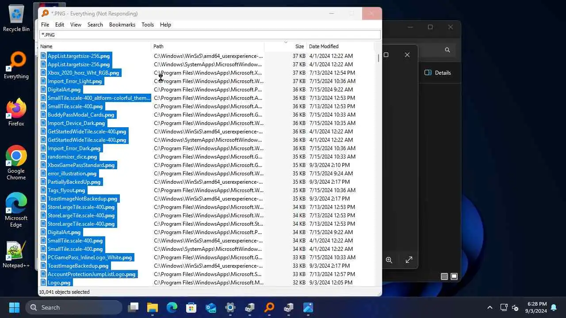Open the Microsoft Edge desktop shortcut
566x318 pixels.
point(16,210)
